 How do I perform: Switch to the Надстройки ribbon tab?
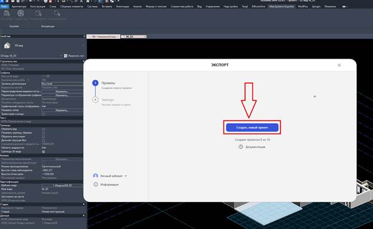231,7
